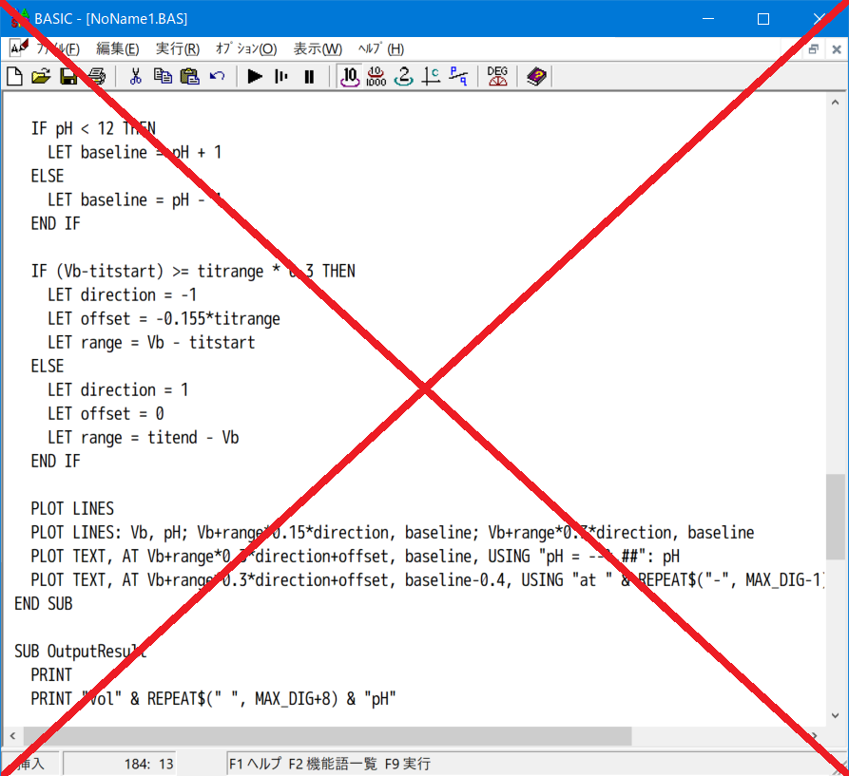Image resolution: width=849 pixels, height=776 pixels.
Task: Open a file with the folder icon
Action: tap(41, 77)
